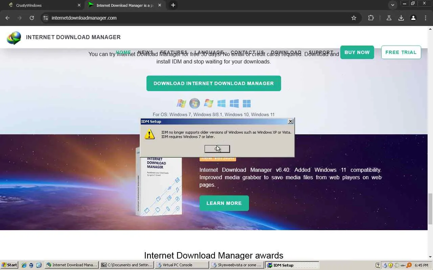Open the Chrome Labs flask icon
433x270 pixels.
pos(389,18)
